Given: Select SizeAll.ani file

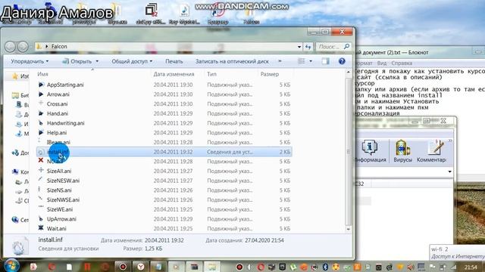Looking at the screenshot, I should tap(59, 171).
